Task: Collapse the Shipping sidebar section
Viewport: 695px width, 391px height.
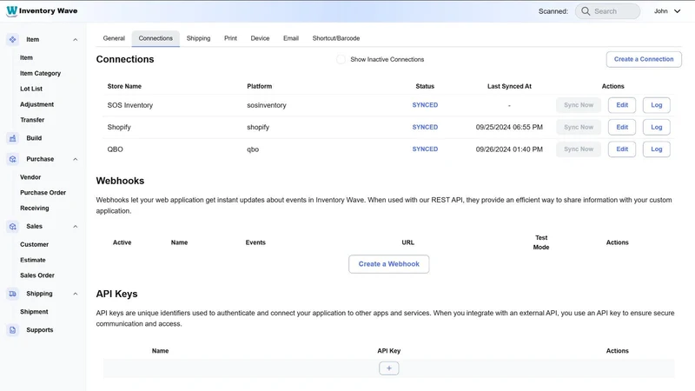Action: point(76,294)
